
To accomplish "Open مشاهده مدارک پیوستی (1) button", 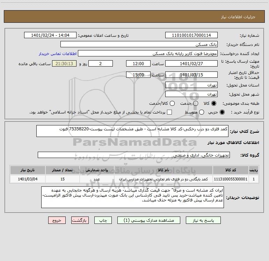I will coord(149,220).
